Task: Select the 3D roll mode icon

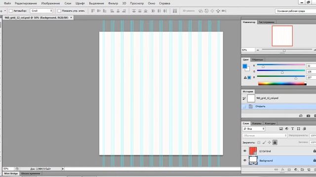Action: point(206,11)
